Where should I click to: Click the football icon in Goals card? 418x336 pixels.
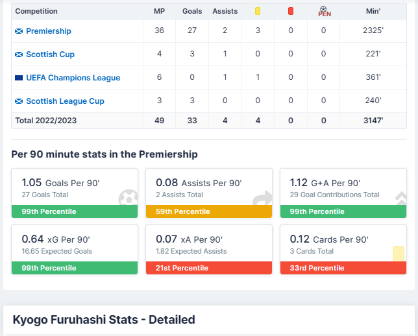tap(129, 198)
